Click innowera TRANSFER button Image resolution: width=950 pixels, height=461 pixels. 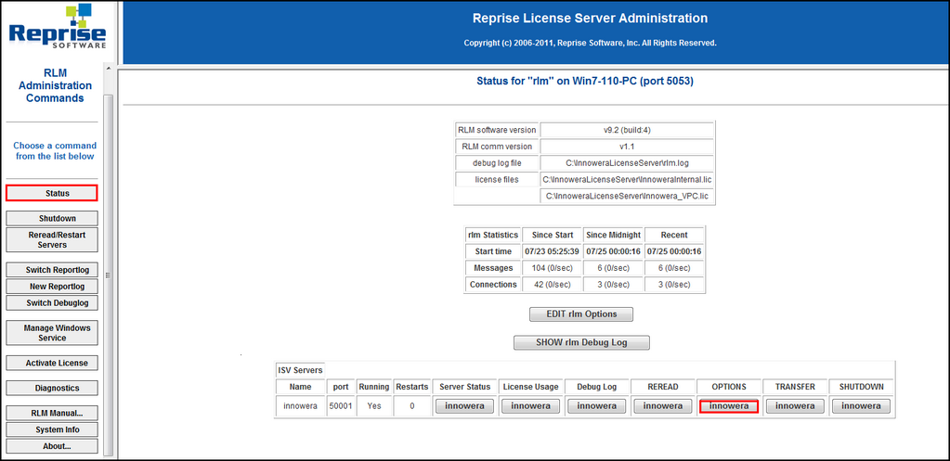(794, 406)
